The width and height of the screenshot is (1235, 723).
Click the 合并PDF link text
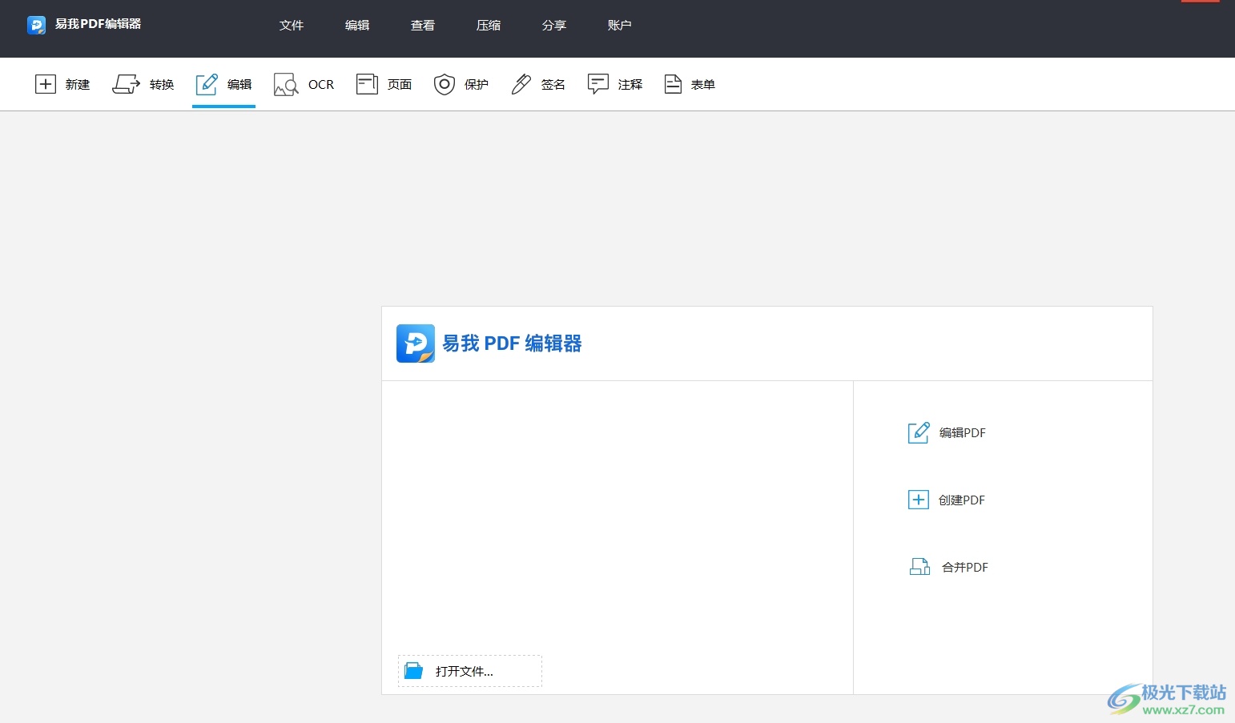pyautogui.click(x=965, y=567)
